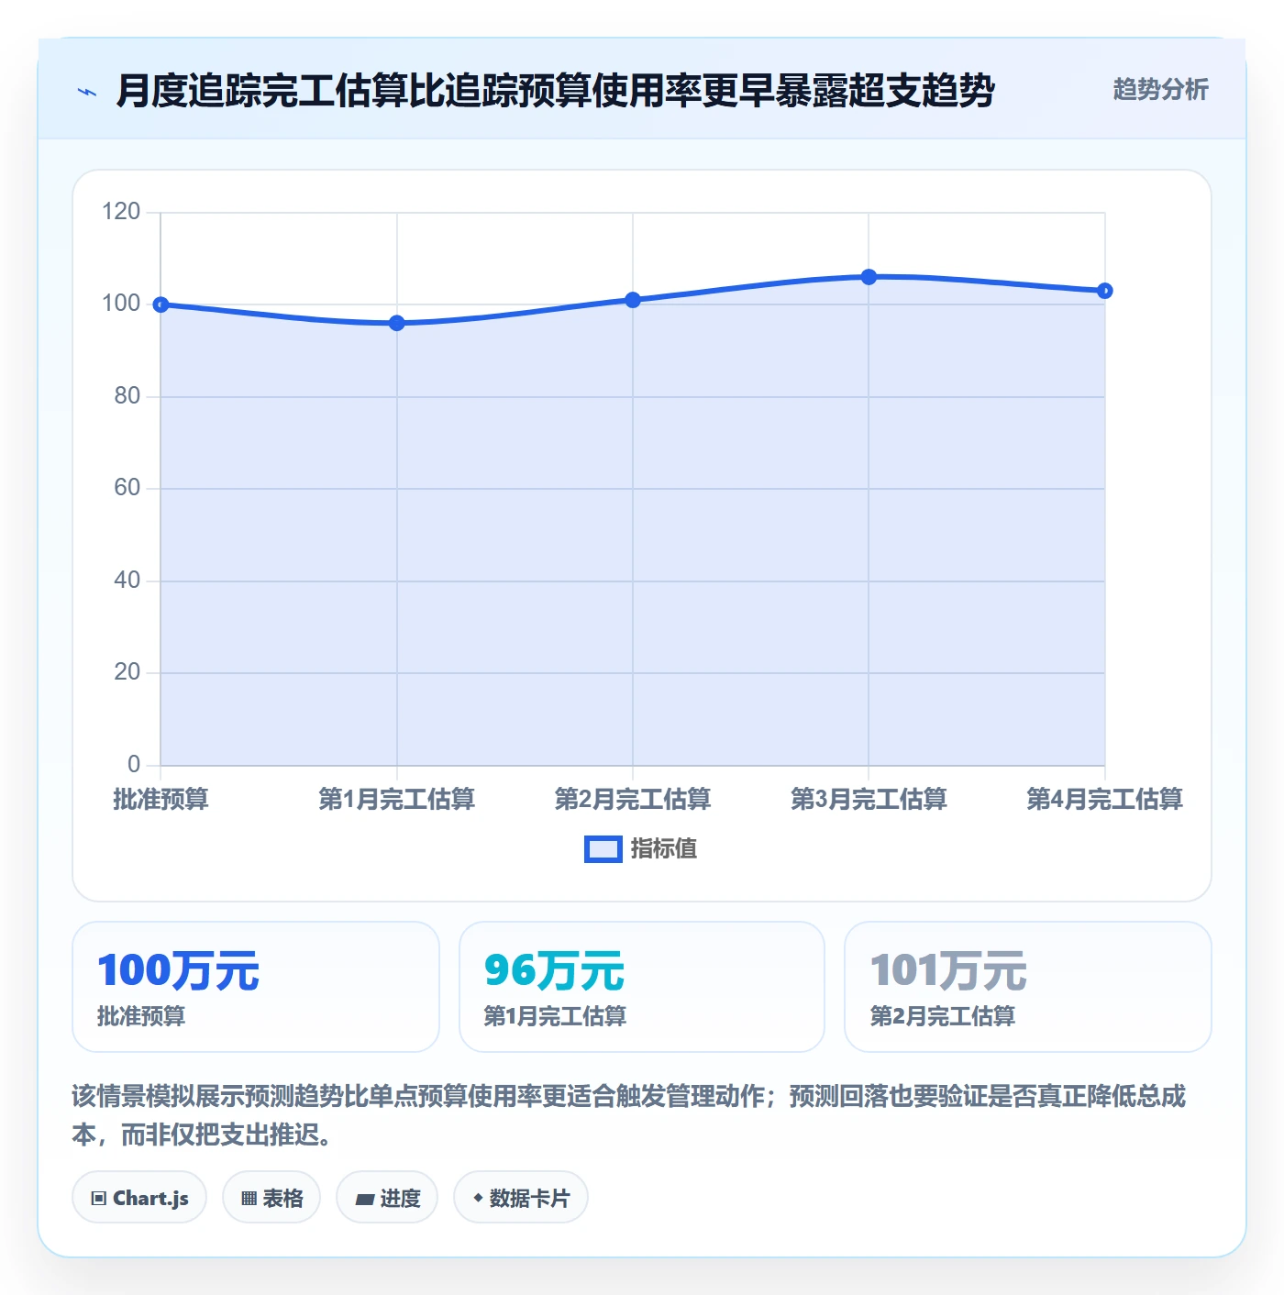Click the lightning bolt icon beside the title
Image resolution: width=1284 pixels, height=1295 pixels.
(x=87, y=92)
